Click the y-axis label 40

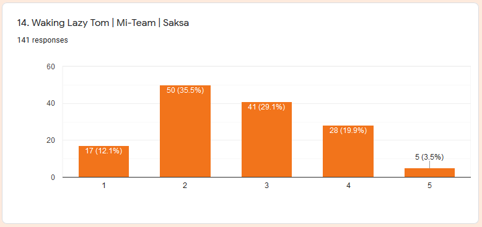pos(51,104)
